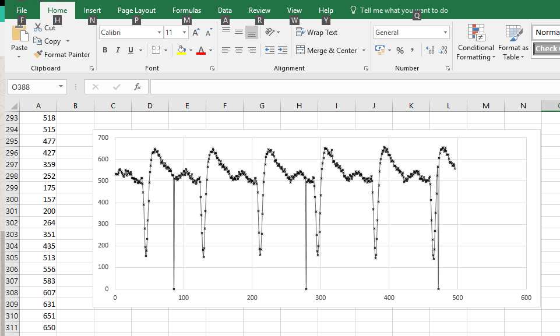This screenshot has width=560, height=336.
Task: Click Merge & Center
Action: [x=326, y=51]
